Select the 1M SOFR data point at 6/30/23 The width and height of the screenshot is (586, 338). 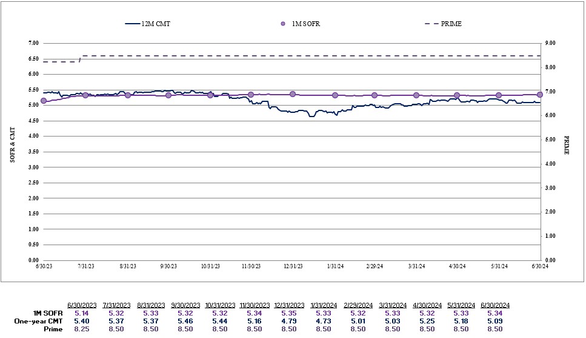pos(44,101)
